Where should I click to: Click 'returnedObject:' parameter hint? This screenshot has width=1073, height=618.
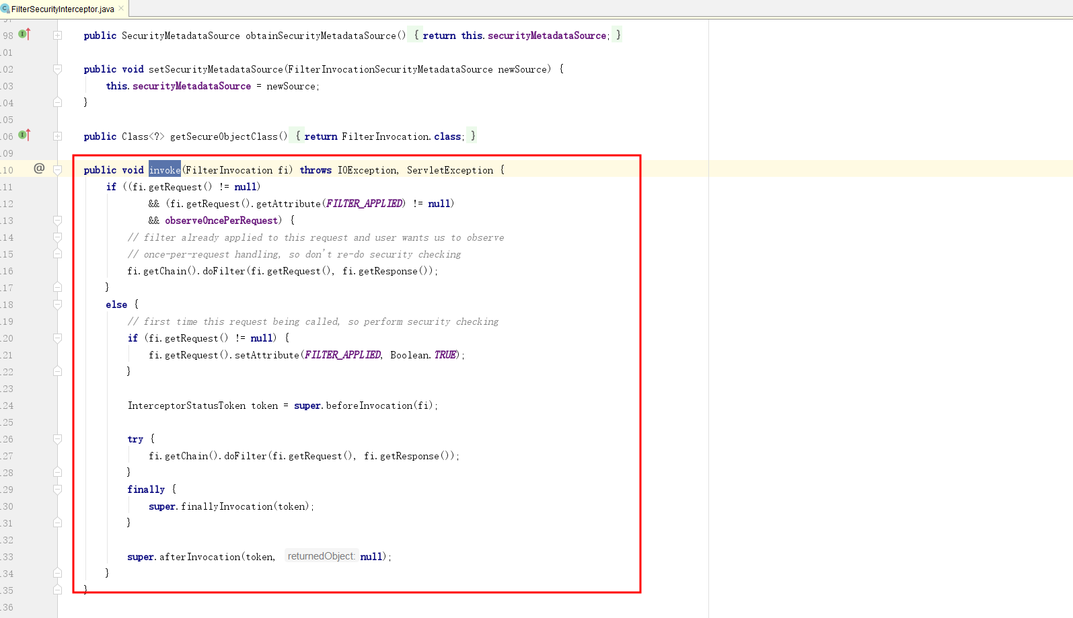(x=322, y=556)
